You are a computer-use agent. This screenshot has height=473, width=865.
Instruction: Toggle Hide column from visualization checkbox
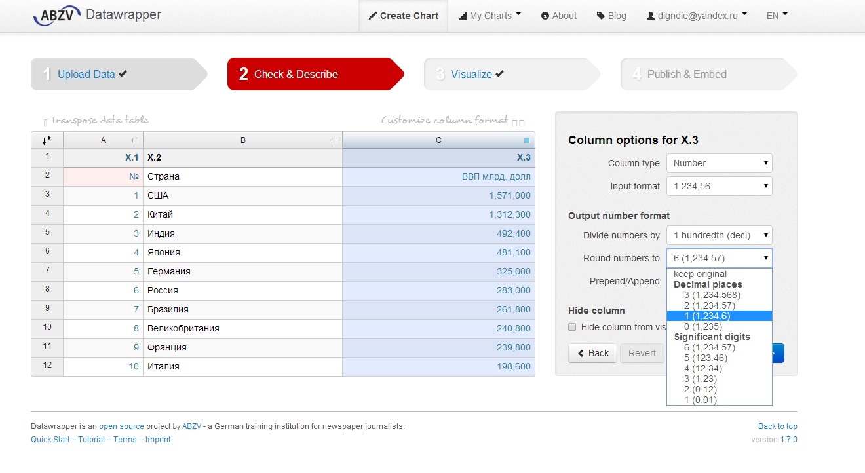click(x=572, y=327)
